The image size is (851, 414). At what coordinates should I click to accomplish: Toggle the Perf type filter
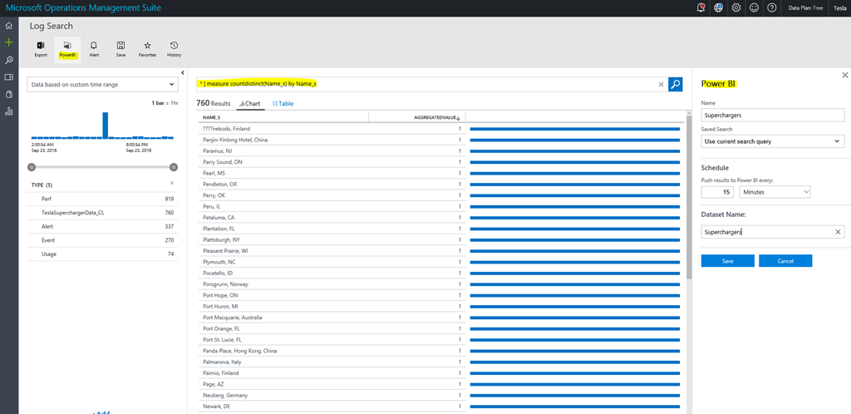[47, 200]
